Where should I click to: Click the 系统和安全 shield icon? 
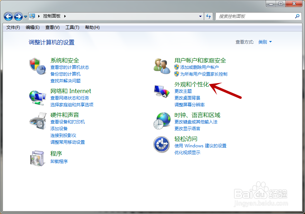(x=38, y=66)
